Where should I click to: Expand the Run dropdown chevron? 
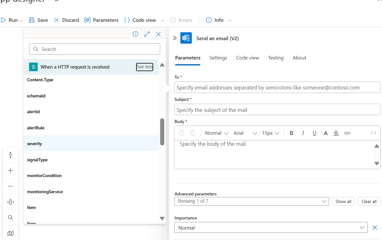click(21, 20)
